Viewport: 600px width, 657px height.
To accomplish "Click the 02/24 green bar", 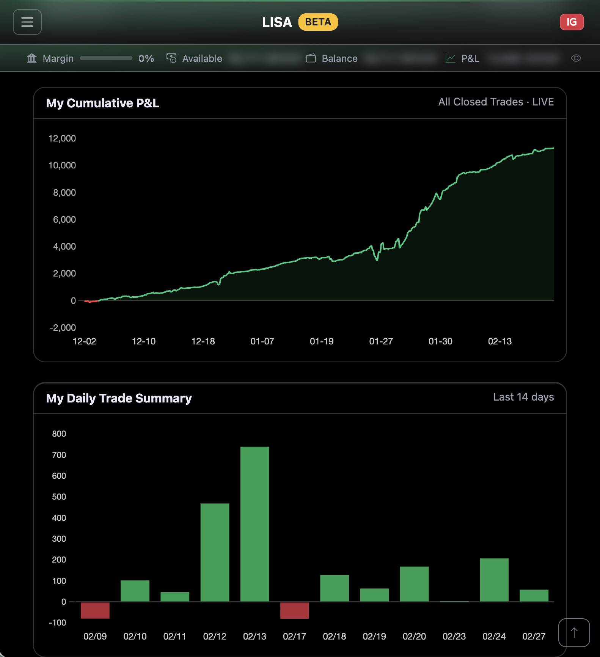I will coord(494,580).
